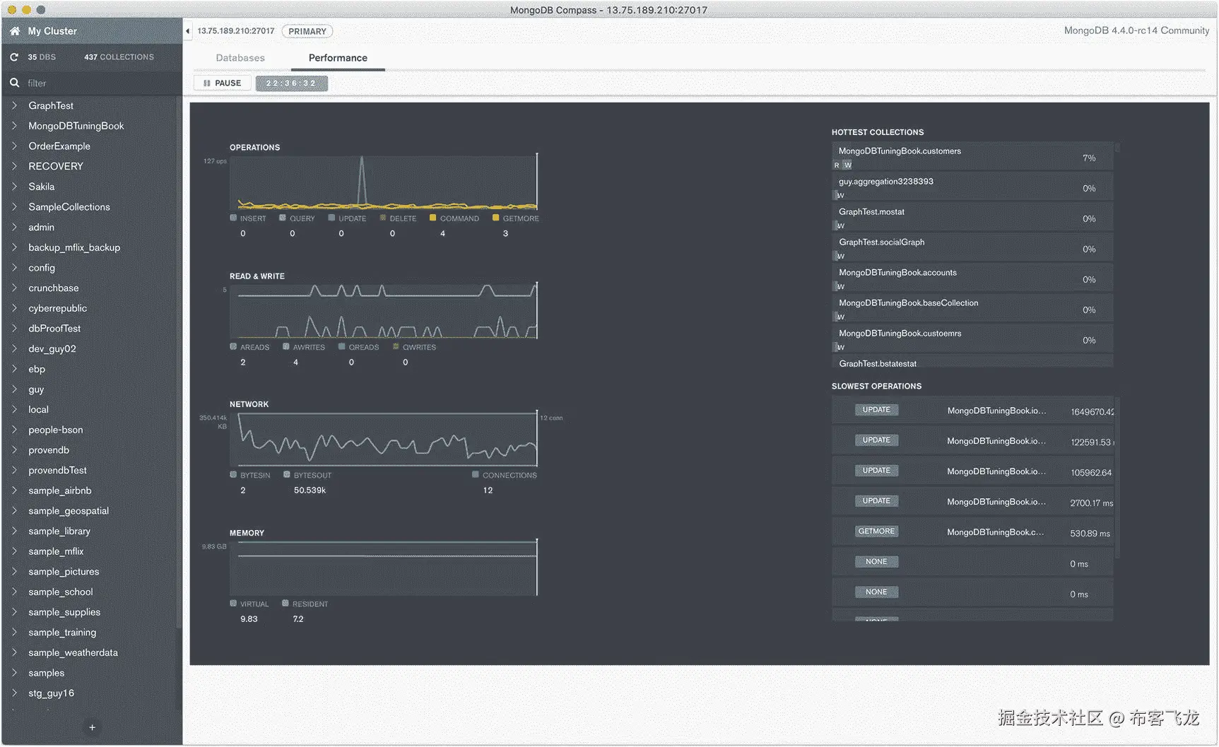Screen dimensions: 1219x747
Task: Expand the Sakila database chevron
Action: 14,187
